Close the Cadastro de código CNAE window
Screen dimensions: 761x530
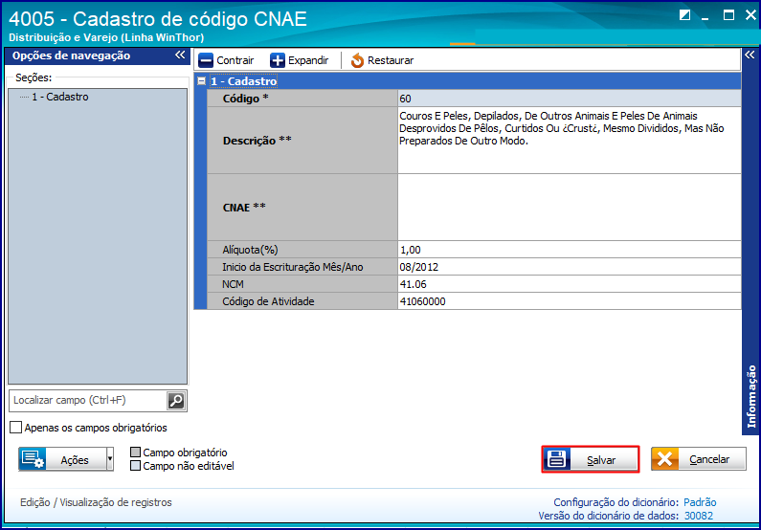(750, 15)
